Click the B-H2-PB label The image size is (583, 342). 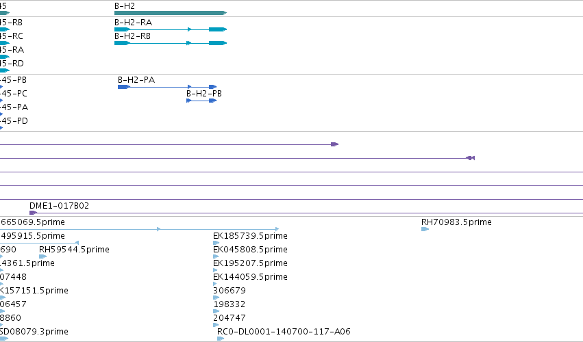(203, 94)
